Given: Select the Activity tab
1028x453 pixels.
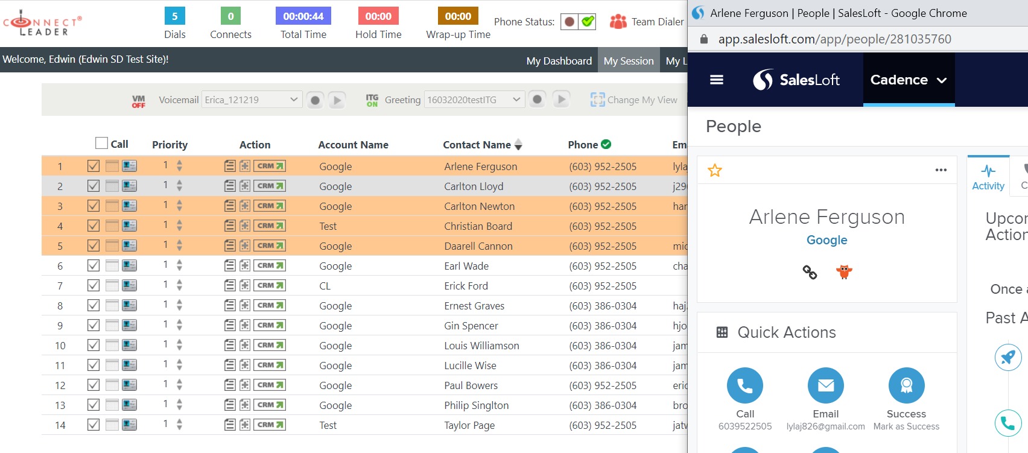Looking at the screenshot, I should click(x=988, y=178).
